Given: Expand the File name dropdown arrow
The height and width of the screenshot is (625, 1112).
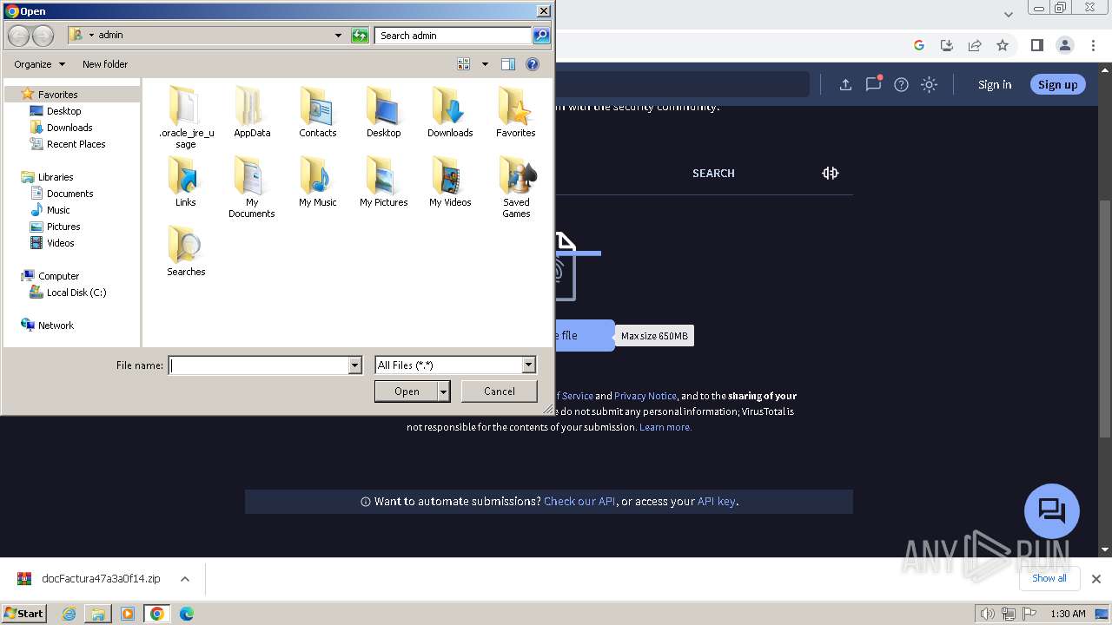Looking at the screenshot, I should pos(354,365).
